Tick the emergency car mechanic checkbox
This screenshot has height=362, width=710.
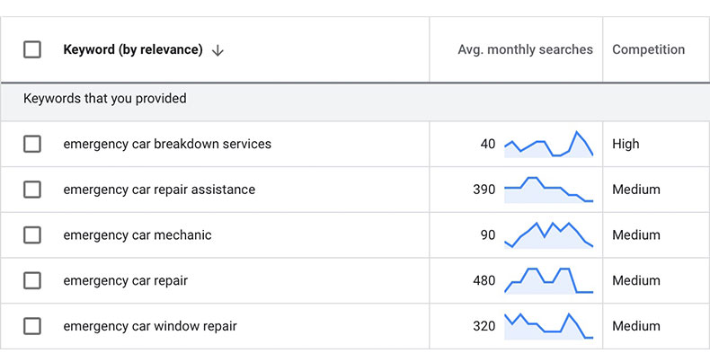[x=32, y=235]
